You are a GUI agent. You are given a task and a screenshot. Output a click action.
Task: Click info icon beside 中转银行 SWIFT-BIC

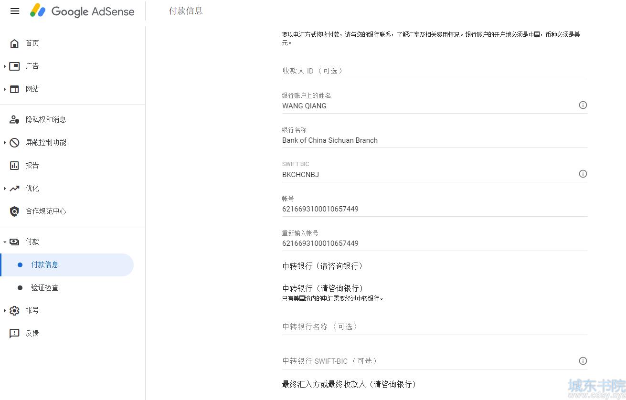pyautogui.click(x=583, y=361)
